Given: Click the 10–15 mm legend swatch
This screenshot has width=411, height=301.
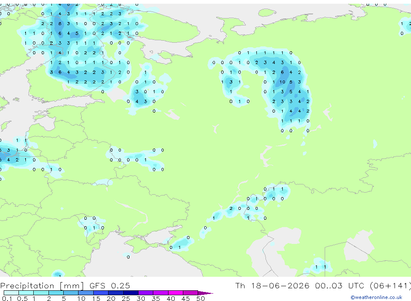Looking at the screenshot, I should (x=86, y=293).
